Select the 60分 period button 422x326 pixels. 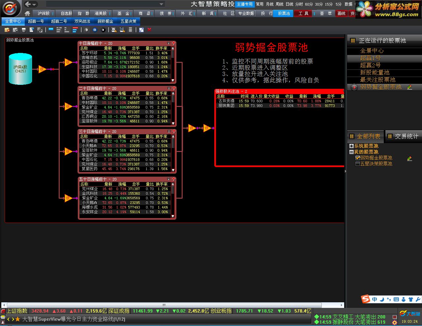[309, 4]
